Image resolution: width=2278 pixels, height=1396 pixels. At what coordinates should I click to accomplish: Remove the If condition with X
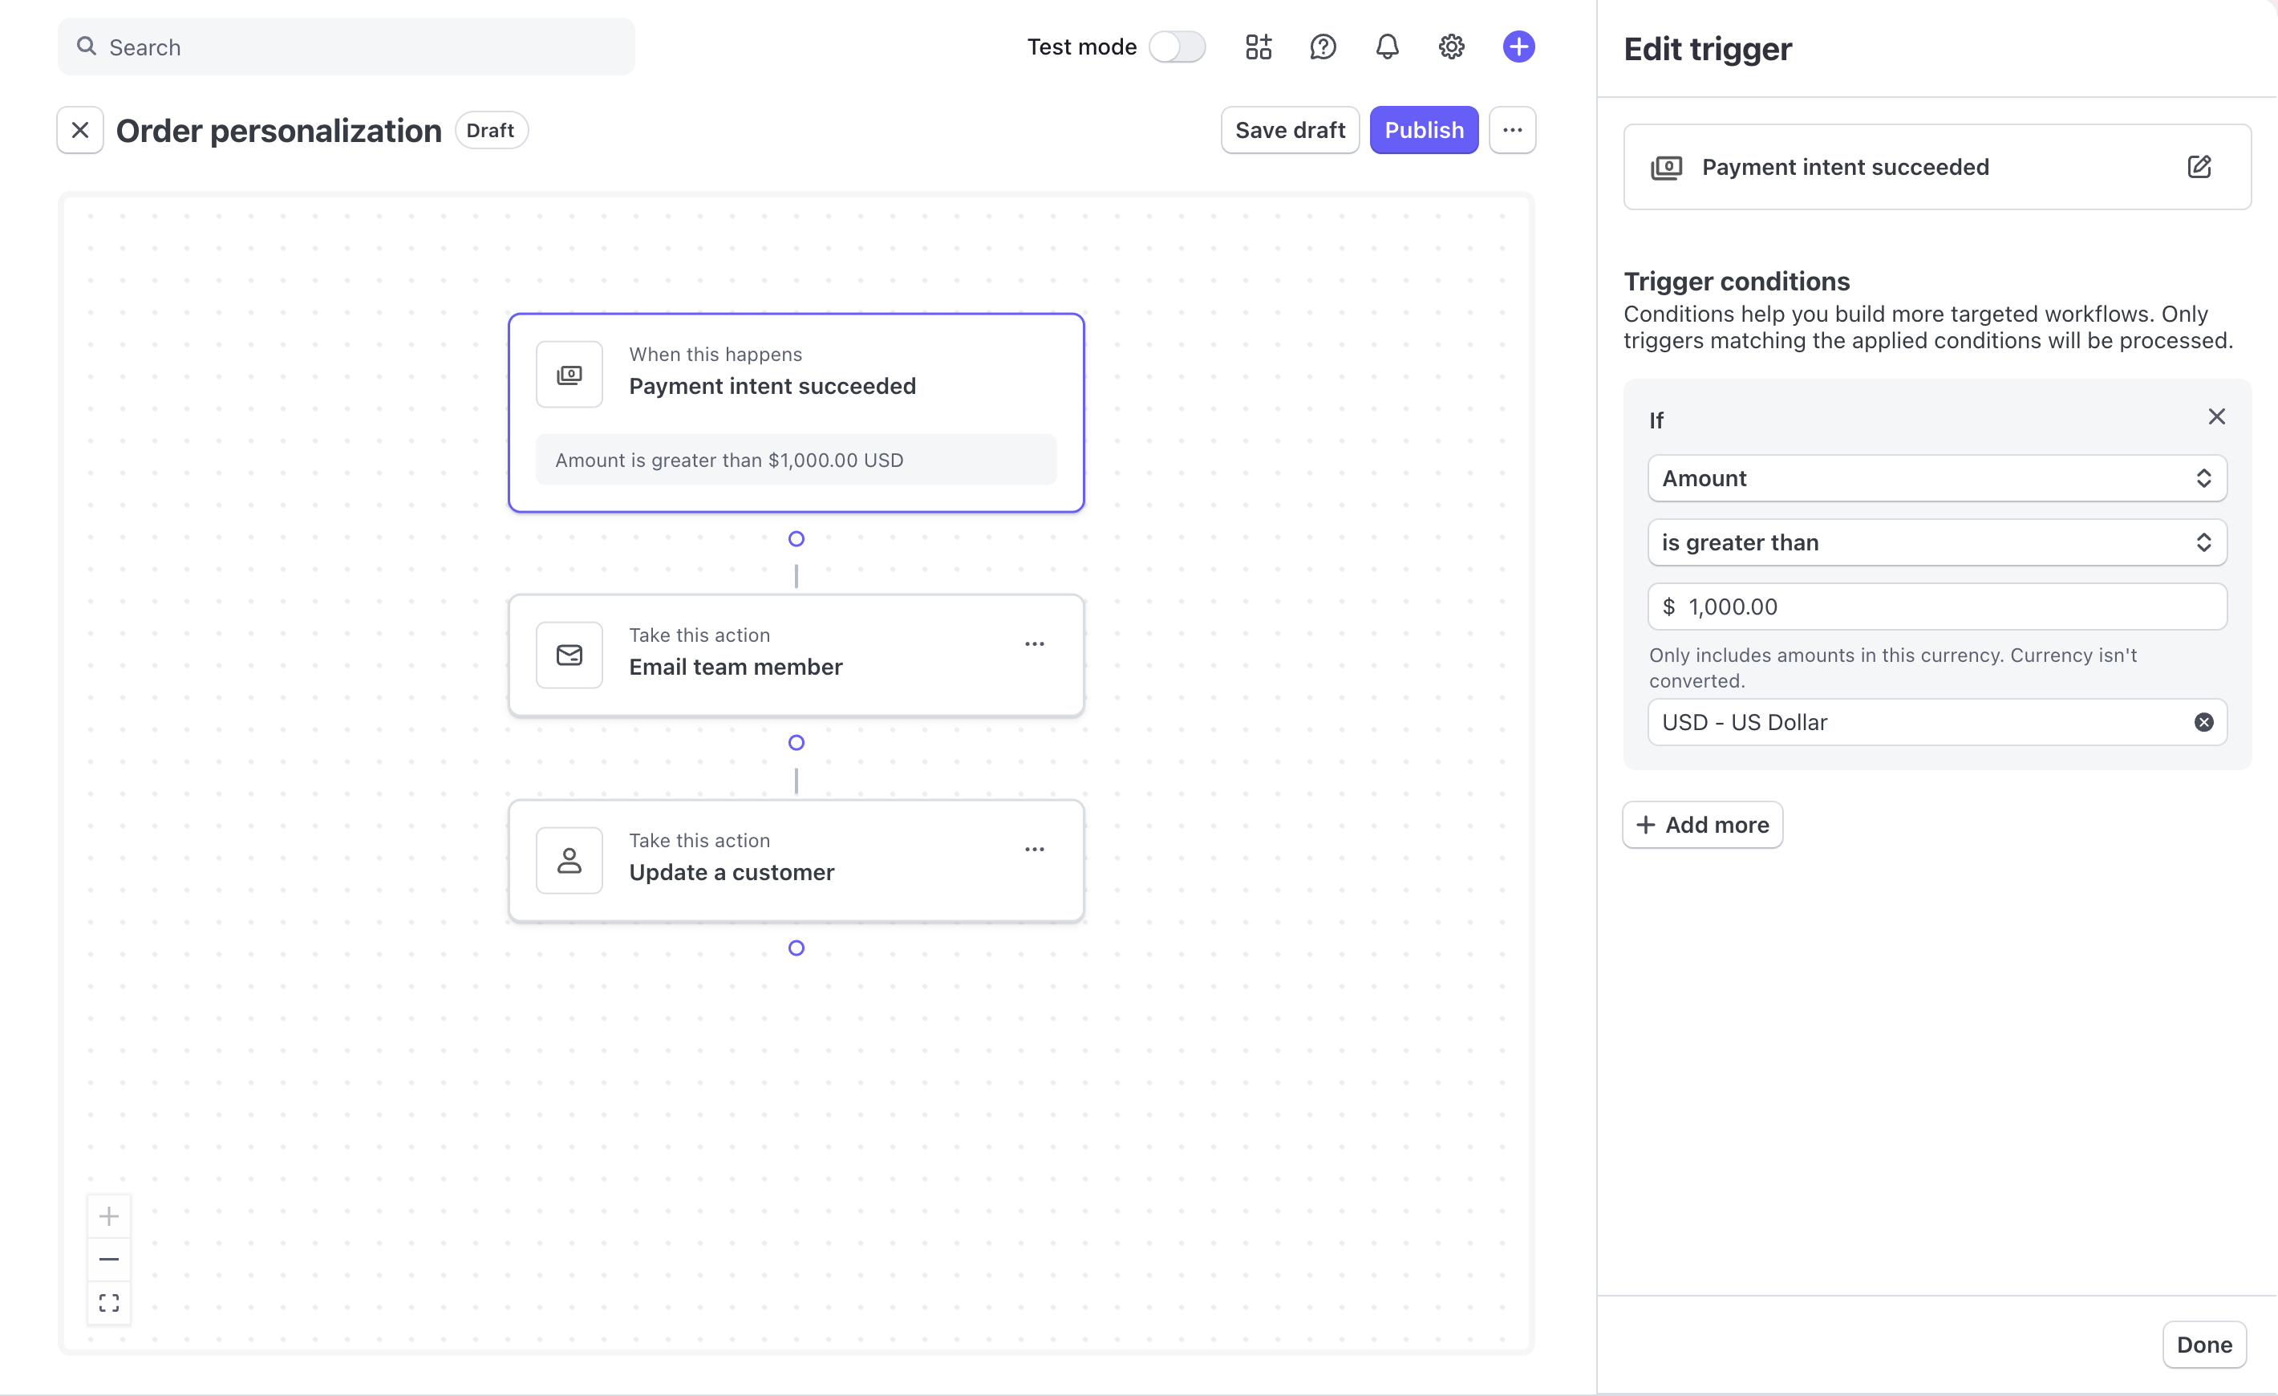pyautogui.click(x=2216, y=417)
